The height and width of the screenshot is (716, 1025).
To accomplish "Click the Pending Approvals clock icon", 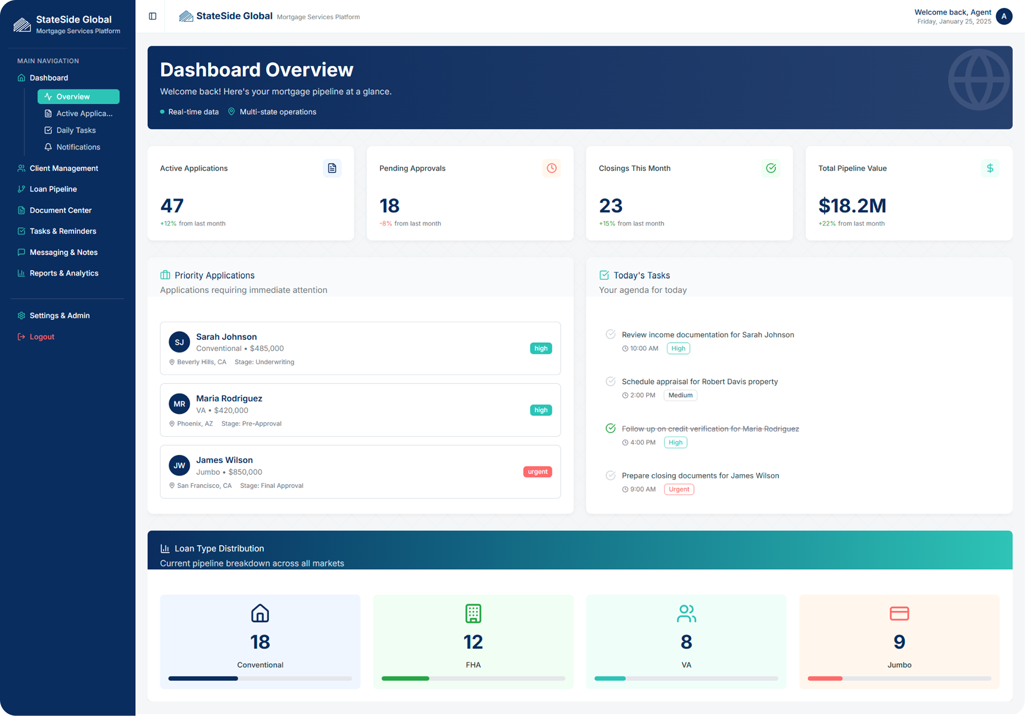I will [x=551, y=168].
